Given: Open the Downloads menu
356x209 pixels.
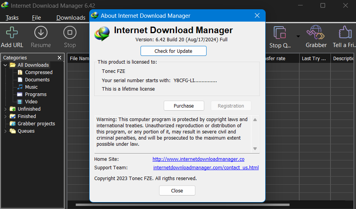Looking at the screenshot, I should (71, 18).
